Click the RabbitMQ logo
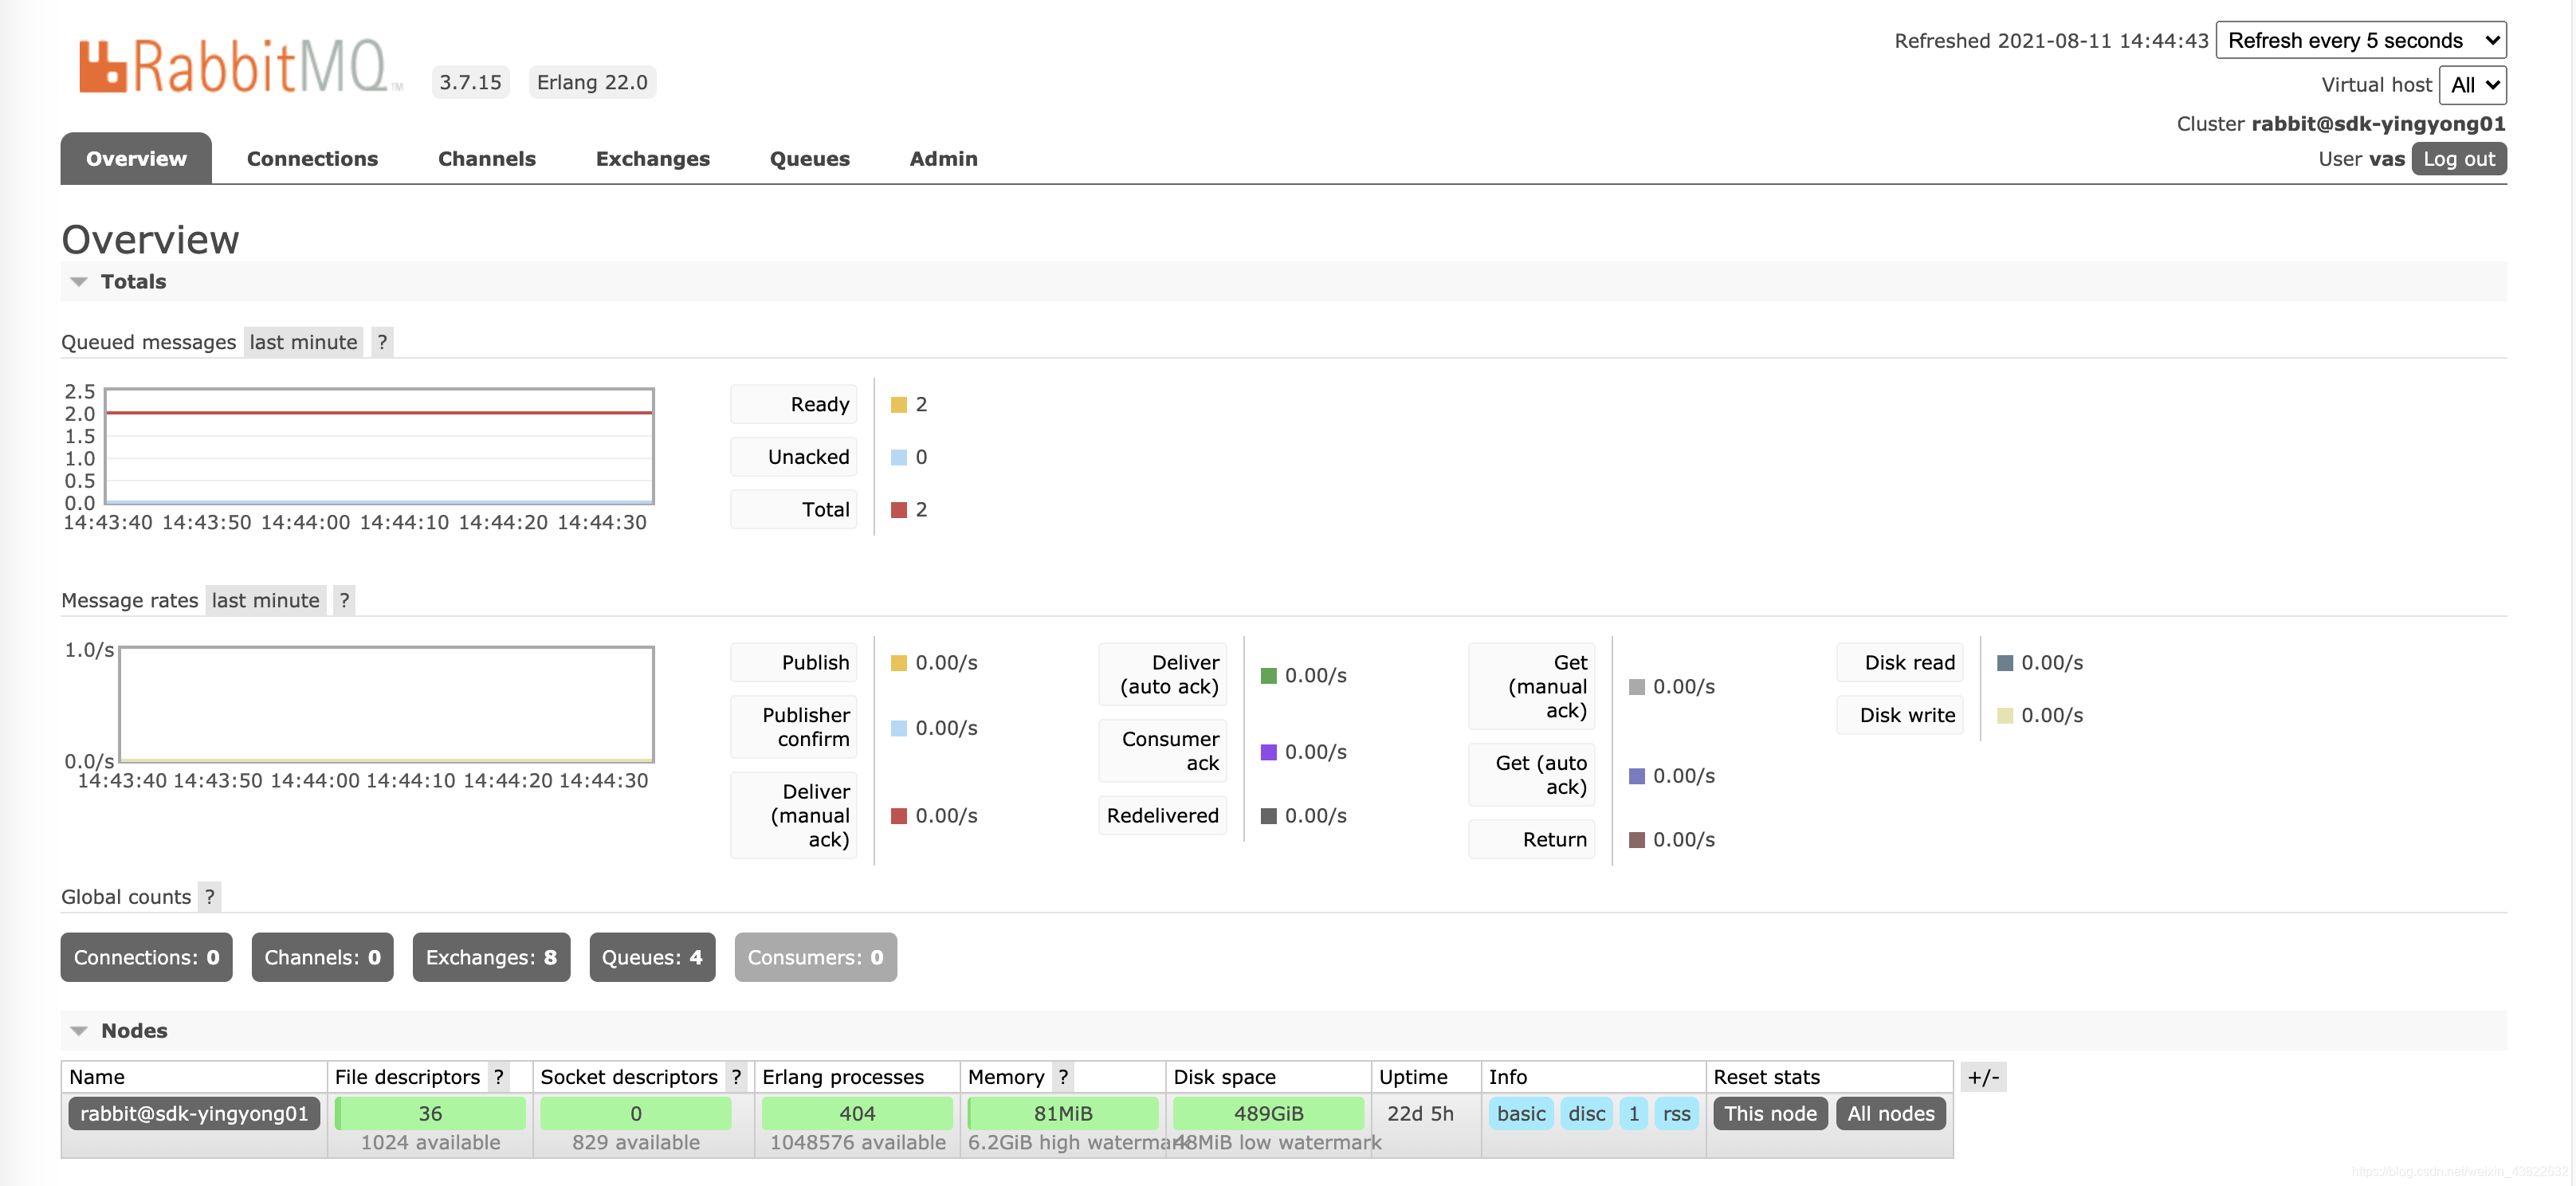2576x1186 pixels. (x=241, y=66)
